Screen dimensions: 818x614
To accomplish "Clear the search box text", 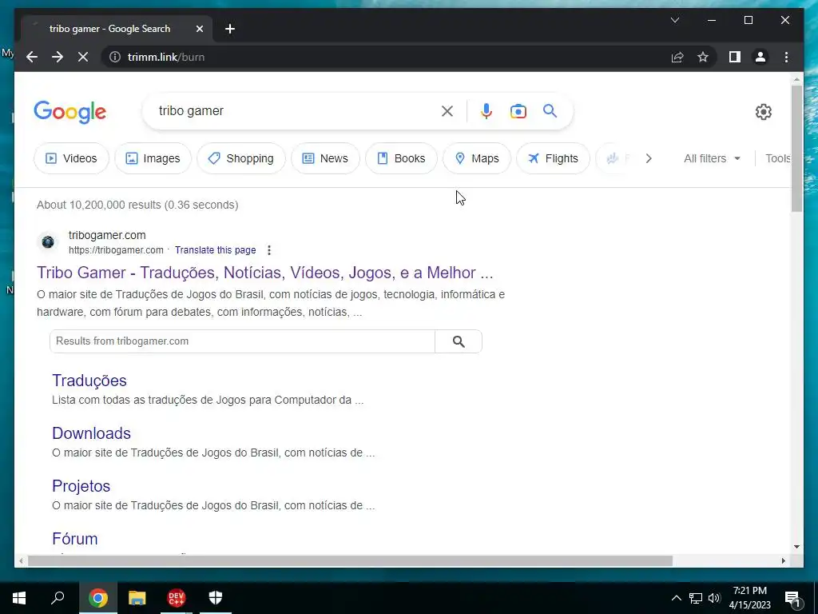I will coord(447,110).
